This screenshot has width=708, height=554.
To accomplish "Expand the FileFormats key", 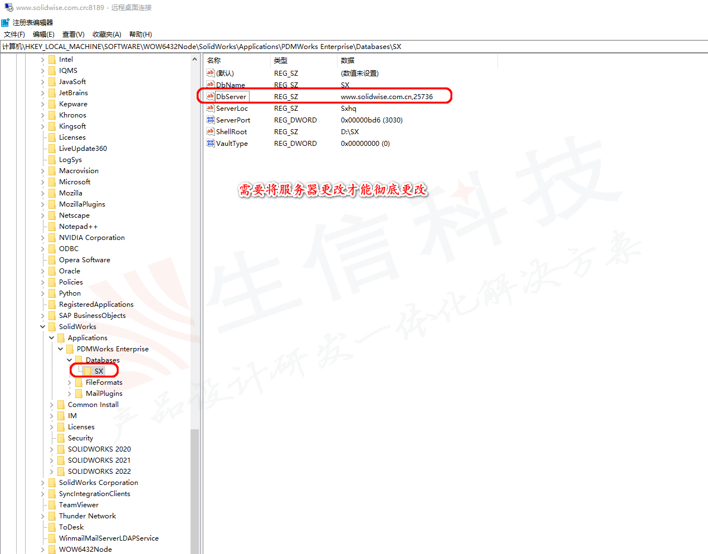I will click(x=70, y=383).
